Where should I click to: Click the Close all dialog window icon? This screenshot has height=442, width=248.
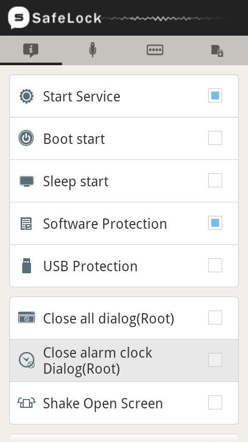[x=26, y=317]
